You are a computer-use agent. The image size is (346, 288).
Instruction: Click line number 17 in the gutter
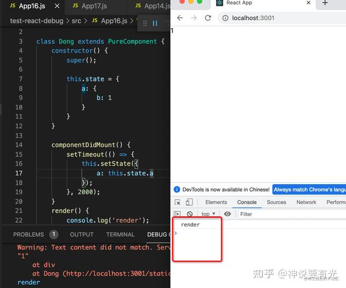point(19,173)
